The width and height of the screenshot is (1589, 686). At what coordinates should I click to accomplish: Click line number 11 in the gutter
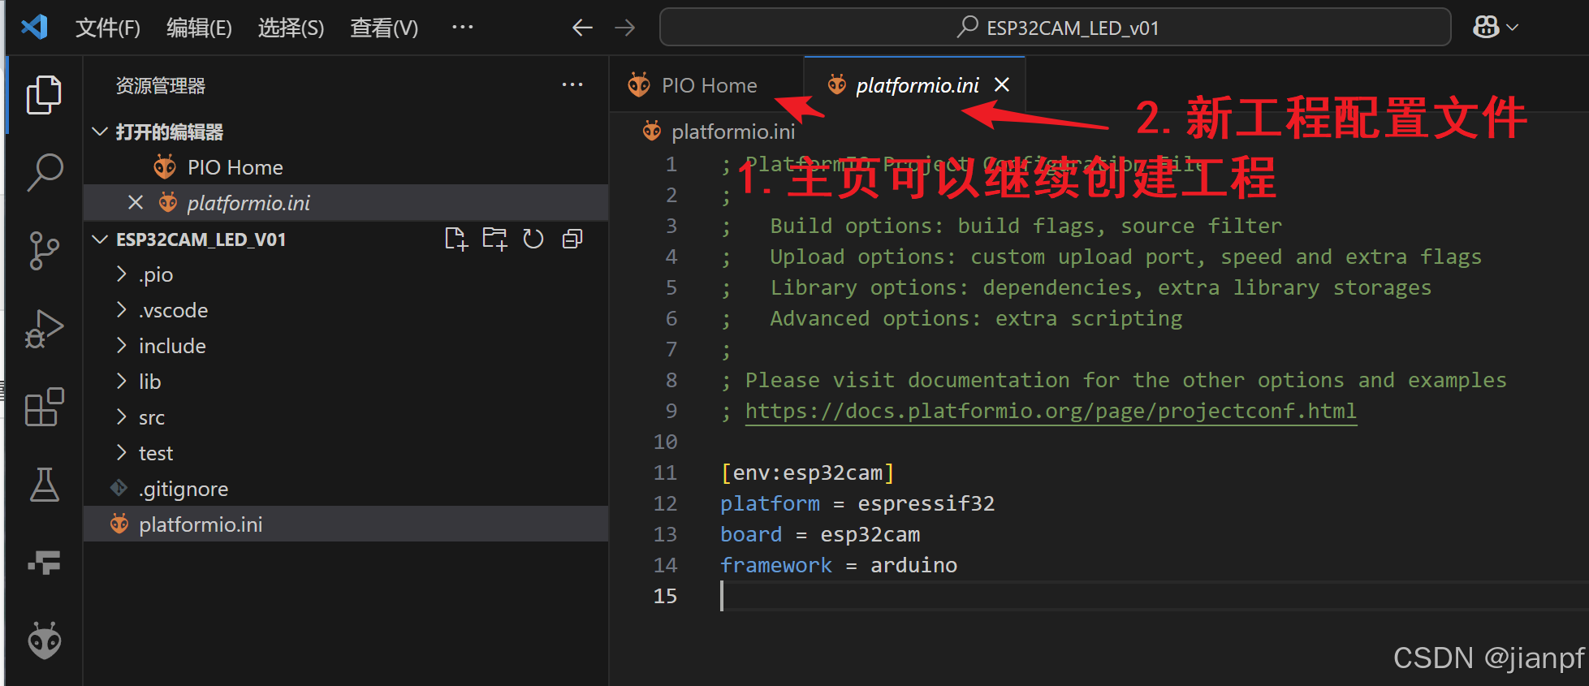coord(665,472)
